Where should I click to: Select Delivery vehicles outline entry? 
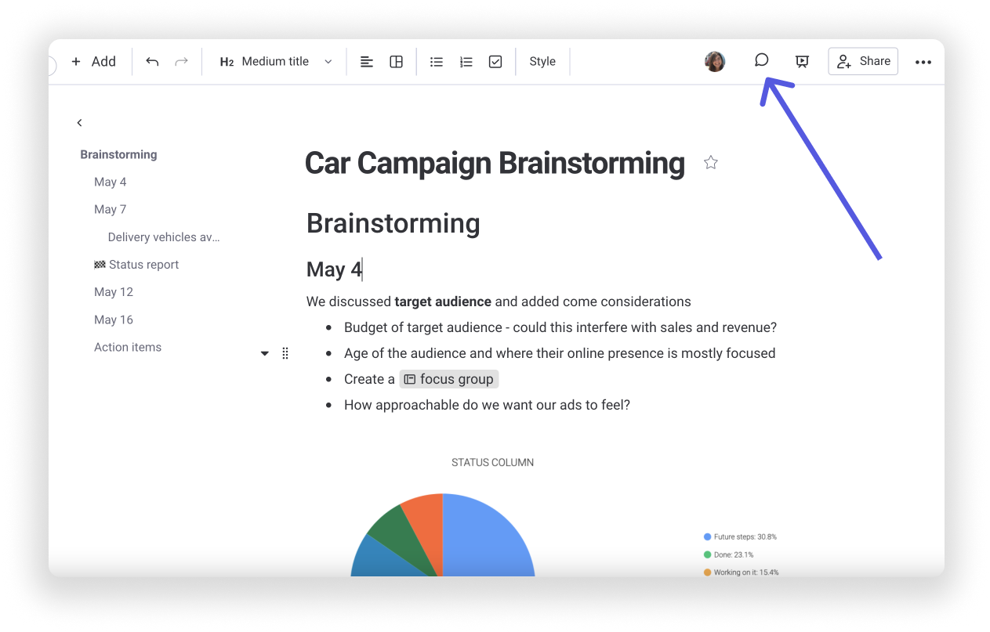164,237
